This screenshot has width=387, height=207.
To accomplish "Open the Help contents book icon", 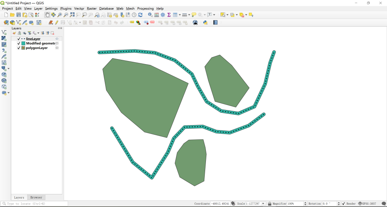I will (x=215, y=22).
